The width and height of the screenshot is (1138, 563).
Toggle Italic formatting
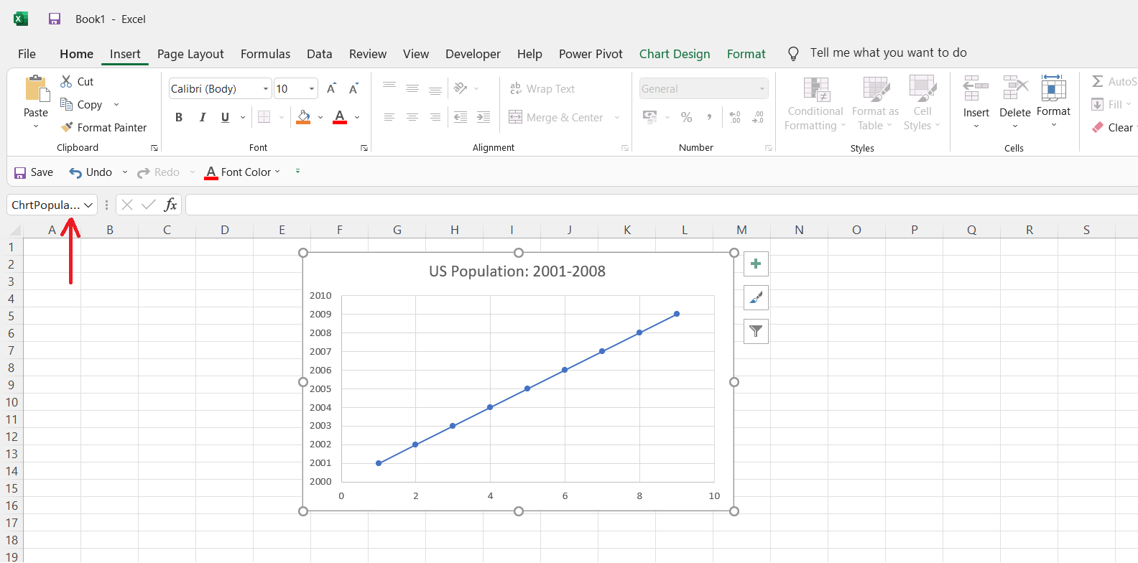[x=202, y=117]
